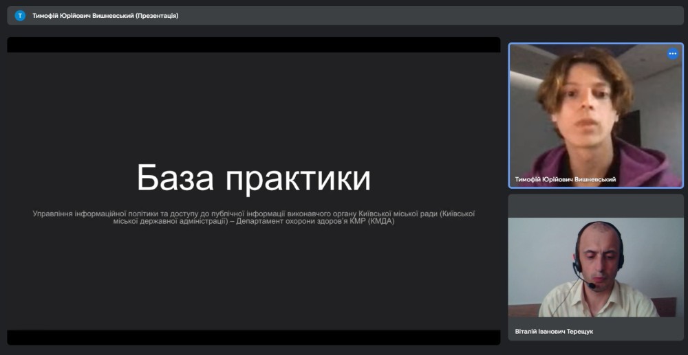Screen dimensions: 688x355
Task: Open more options on Тимофій's video tile
Action: pos(672,54)
